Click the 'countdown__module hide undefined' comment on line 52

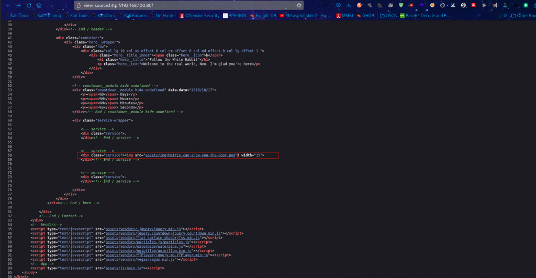[115, 85]
